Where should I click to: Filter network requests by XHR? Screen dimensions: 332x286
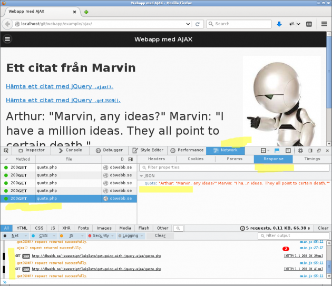[66, 228]
